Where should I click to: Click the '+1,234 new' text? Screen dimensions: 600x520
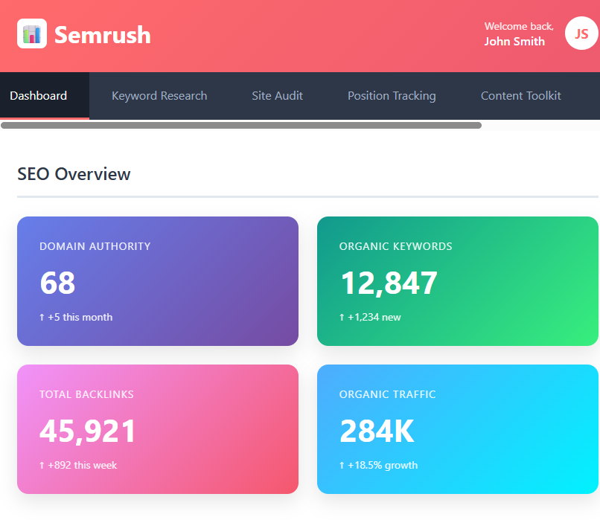[370, 318]
